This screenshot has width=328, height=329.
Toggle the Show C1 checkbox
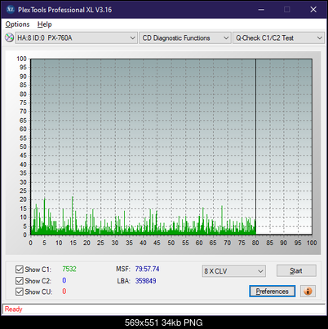point(19,270)
